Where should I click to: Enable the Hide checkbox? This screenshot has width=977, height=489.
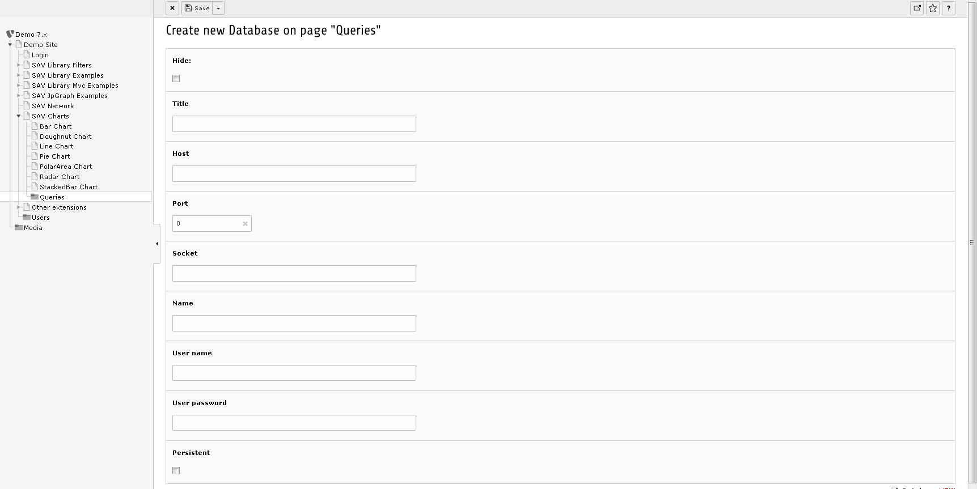coord(176,79)
